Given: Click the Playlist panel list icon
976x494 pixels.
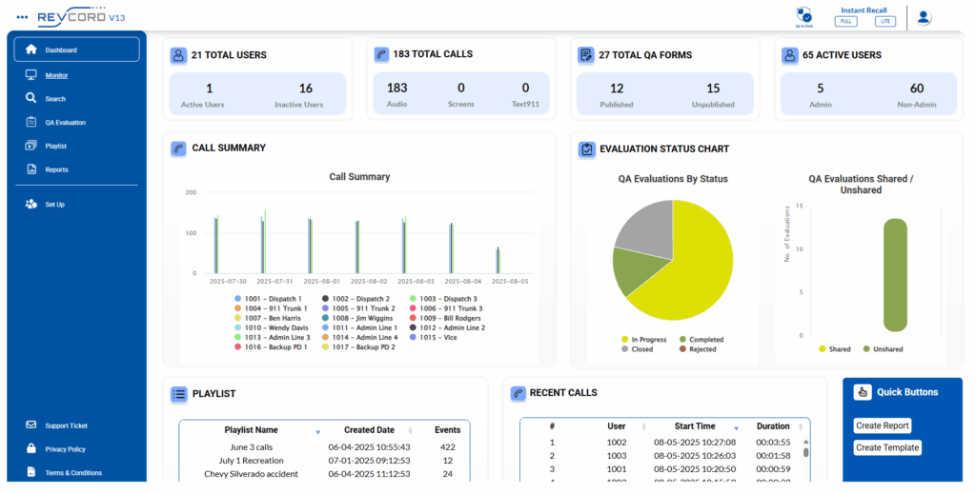Looking at the screenshot, I should (x=178, y=393).
